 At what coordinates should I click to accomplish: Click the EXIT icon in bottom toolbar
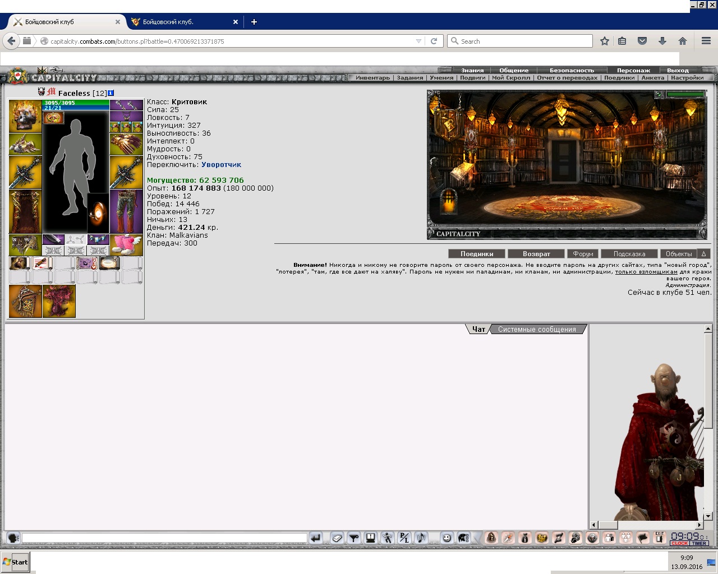(x=660, y=538)
